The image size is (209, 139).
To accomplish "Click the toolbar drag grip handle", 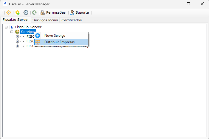I will [x=2, y=12].
